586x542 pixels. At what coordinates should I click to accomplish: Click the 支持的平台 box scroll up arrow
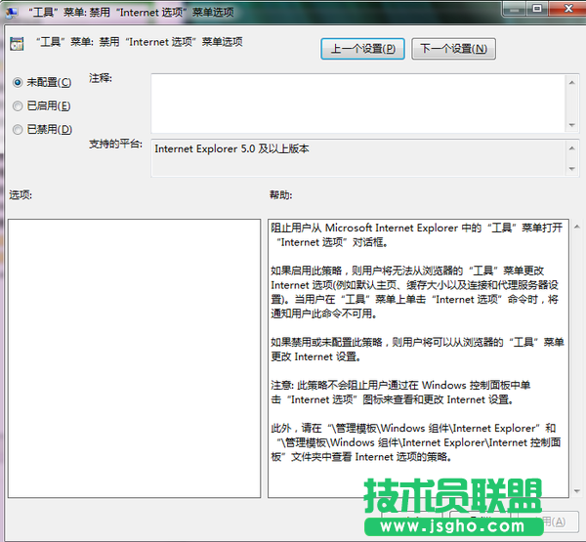pyautogui.click(x=571, y=148)
